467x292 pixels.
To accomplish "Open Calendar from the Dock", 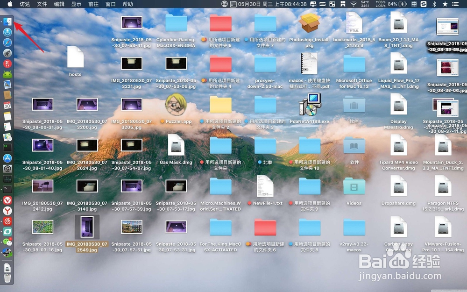I will 7,105.
